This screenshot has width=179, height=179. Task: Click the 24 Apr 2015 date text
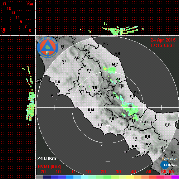(163, 40)
